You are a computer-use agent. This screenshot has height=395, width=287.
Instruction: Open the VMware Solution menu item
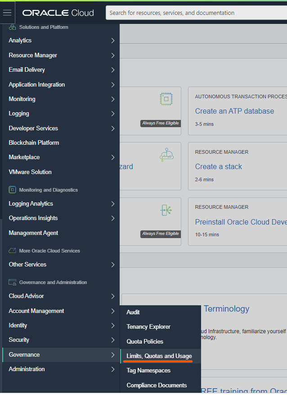click(x=30, y=172)
